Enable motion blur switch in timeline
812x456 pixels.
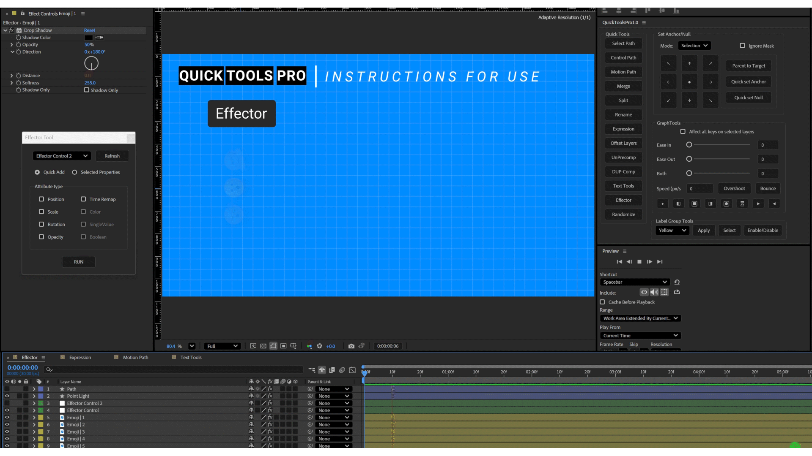point(342,370)
